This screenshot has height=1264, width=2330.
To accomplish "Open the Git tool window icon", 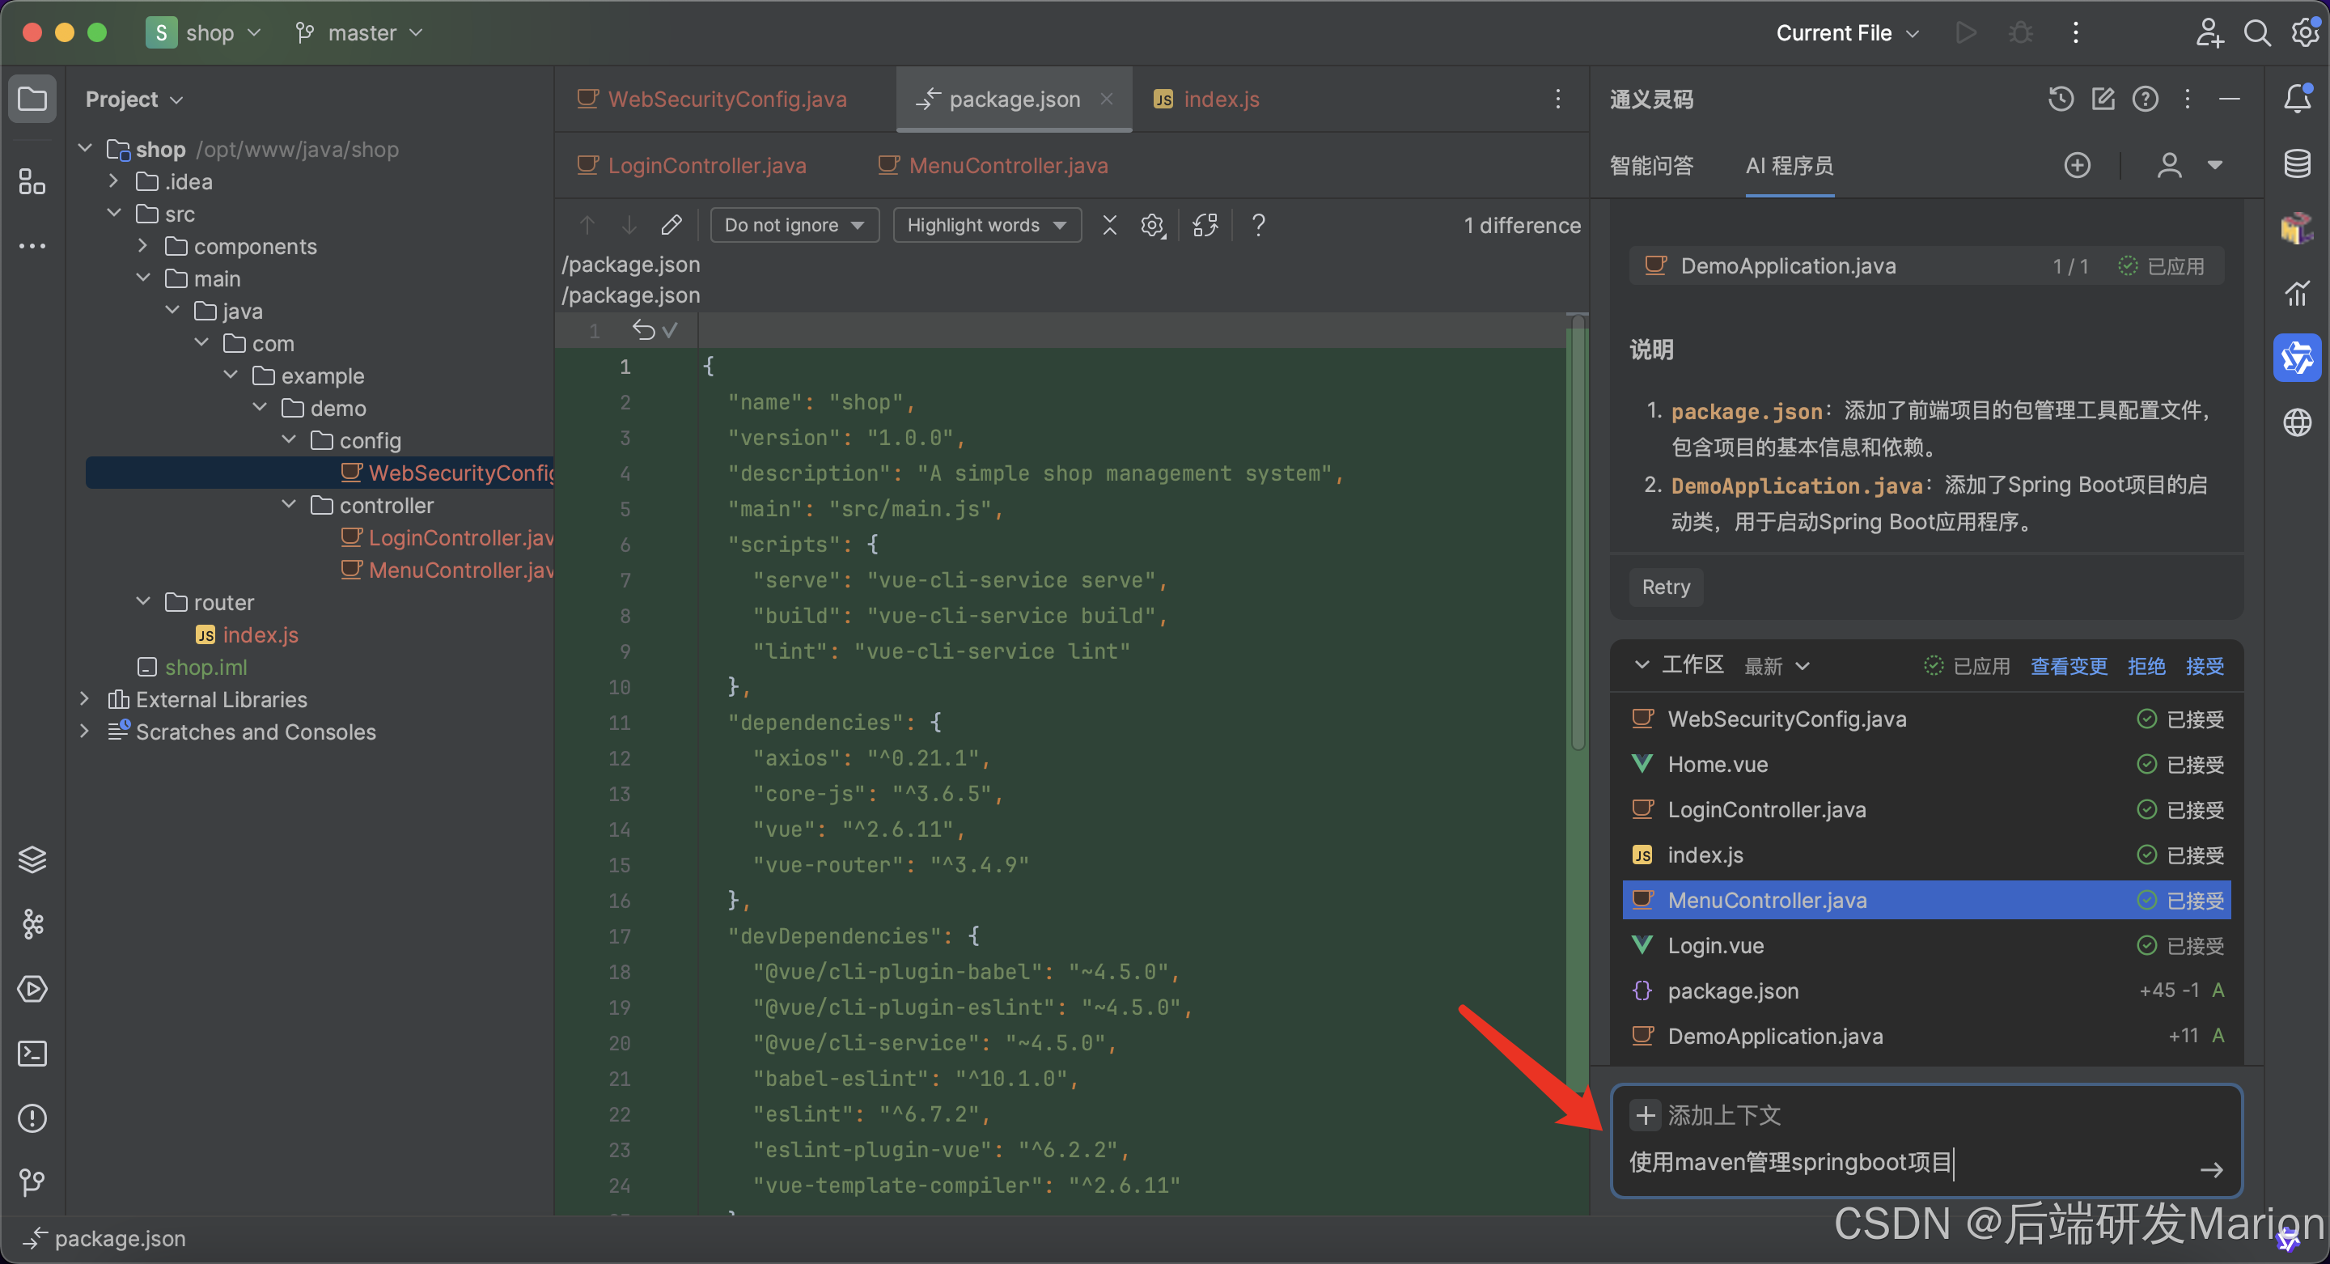I will pos(32,1182).
